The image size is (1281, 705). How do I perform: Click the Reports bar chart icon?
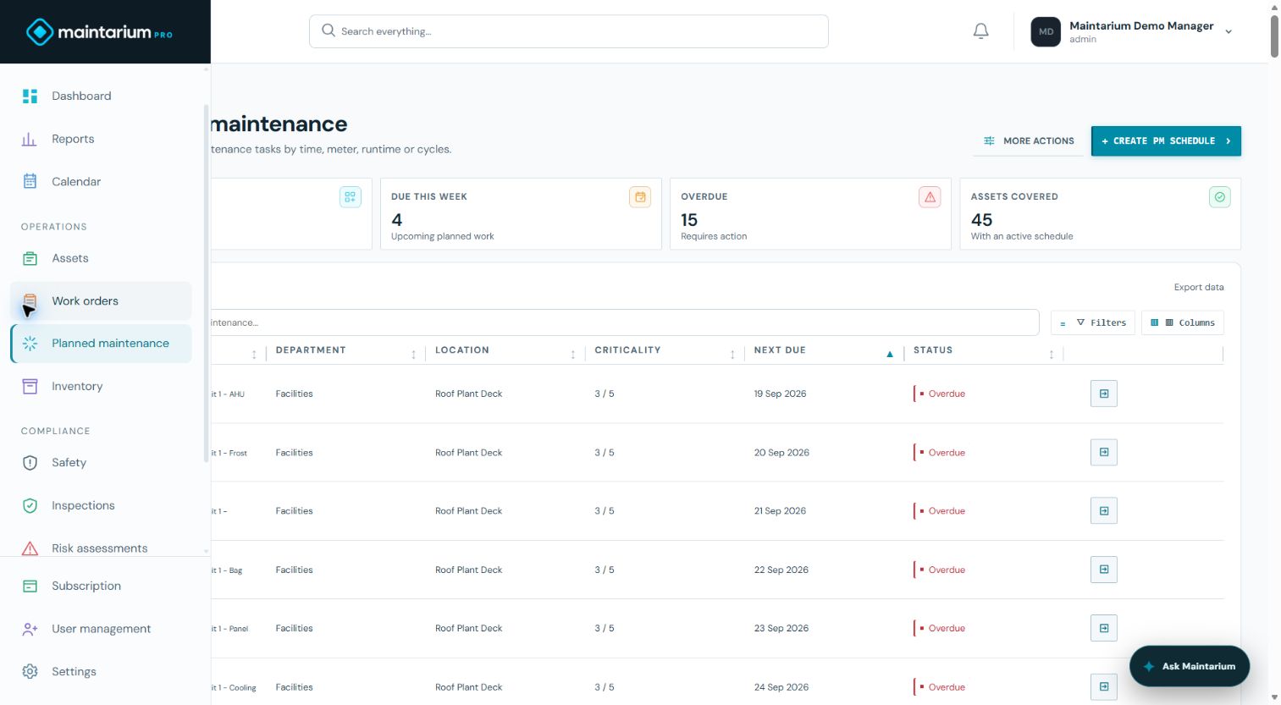click(x=30, y=139)
